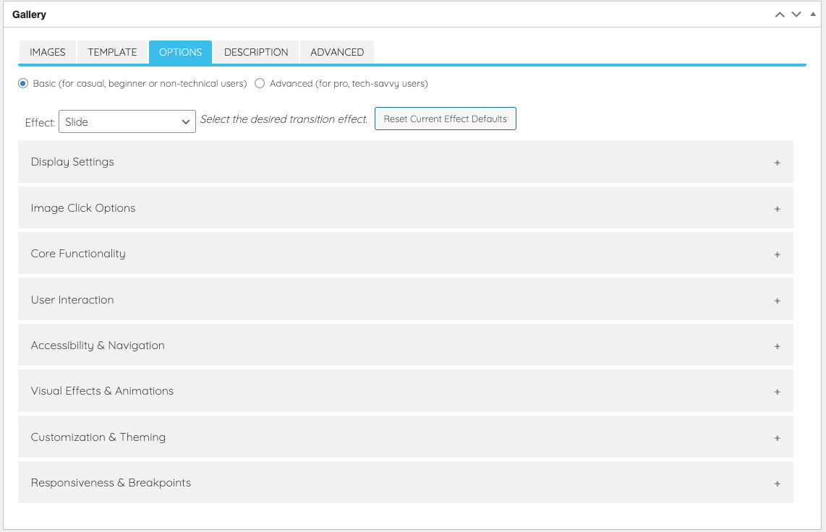Switch to the IMAGES tab
Viewport: 826px width, 532px height.
(47, 52)
